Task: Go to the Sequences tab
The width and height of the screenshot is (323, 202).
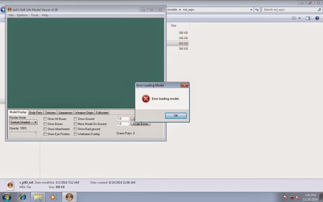Action: [65, 113]
